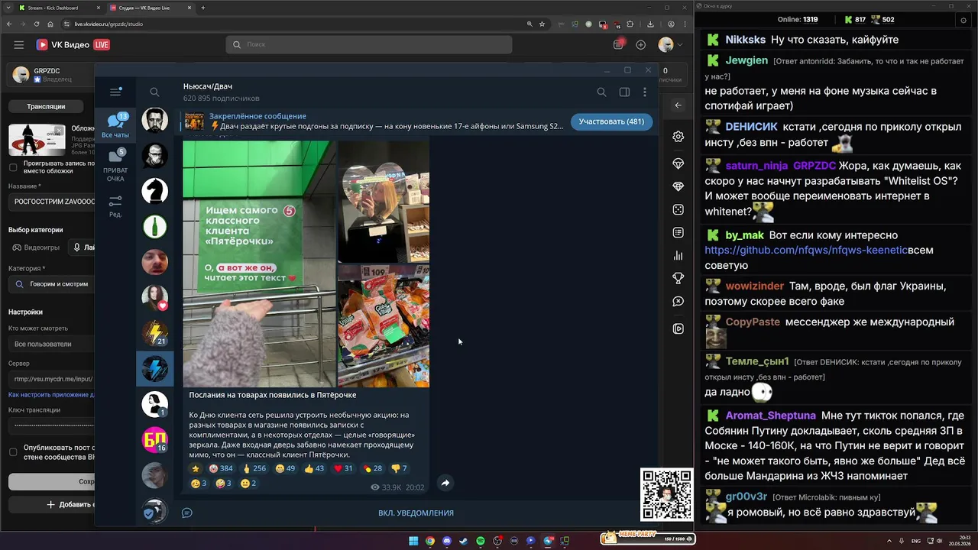The height and width of the screenshot is (550, 978).
Task: Open new browser tab with plus button
Action: point(203,8)
